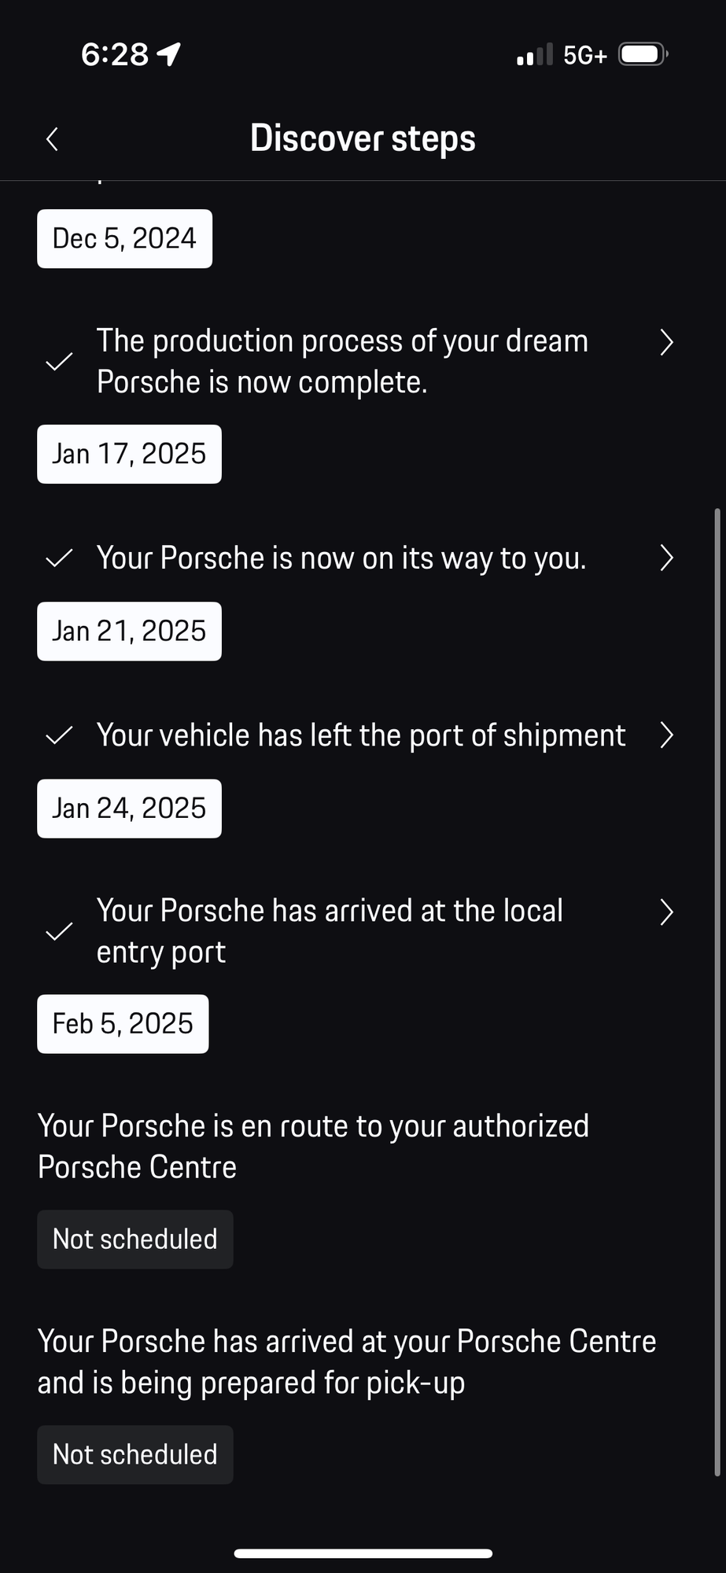
Task: Expand the on its way to you chevron
Action: (x=666, y=558)
